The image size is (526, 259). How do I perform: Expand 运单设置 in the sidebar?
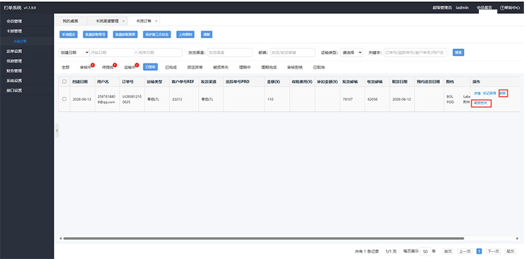(14, 51)
